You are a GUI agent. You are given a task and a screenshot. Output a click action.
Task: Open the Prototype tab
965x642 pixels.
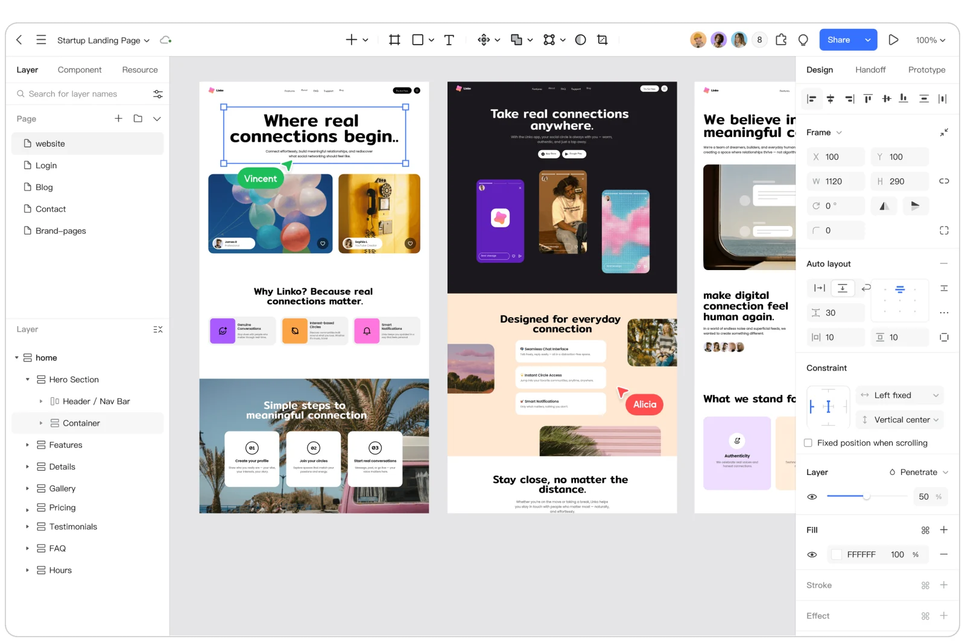[926, 70]
